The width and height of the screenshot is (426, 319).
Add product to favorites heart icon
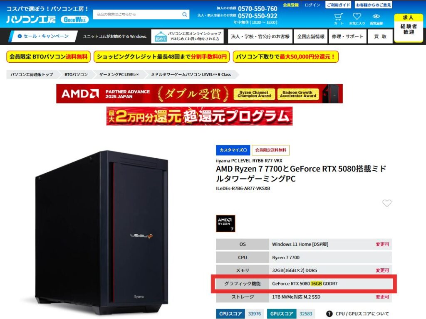pos(386,203)
